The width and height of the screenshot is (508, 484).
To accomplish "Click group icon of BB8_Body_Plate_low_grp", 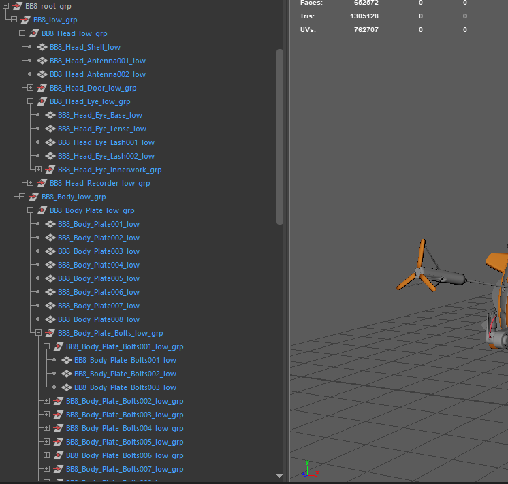I will (42, 210).
